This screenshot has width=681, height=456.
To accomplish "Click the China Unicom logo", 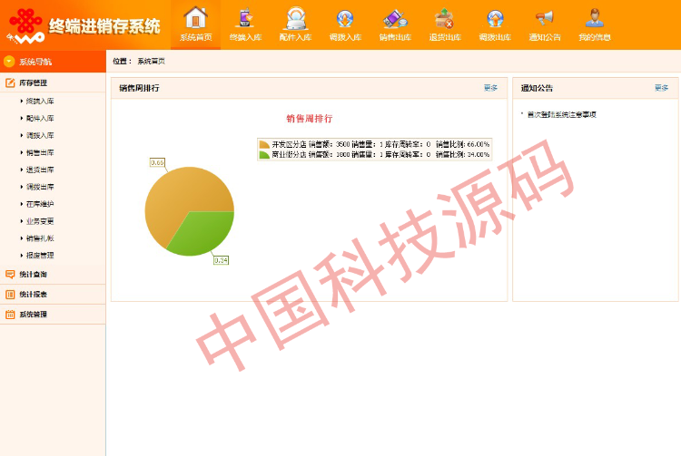I will [x=26, y=24].
